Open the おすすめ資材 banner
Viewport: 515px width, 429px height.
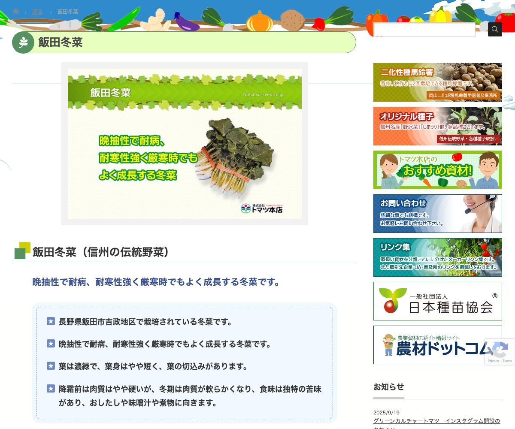(437, 170)
